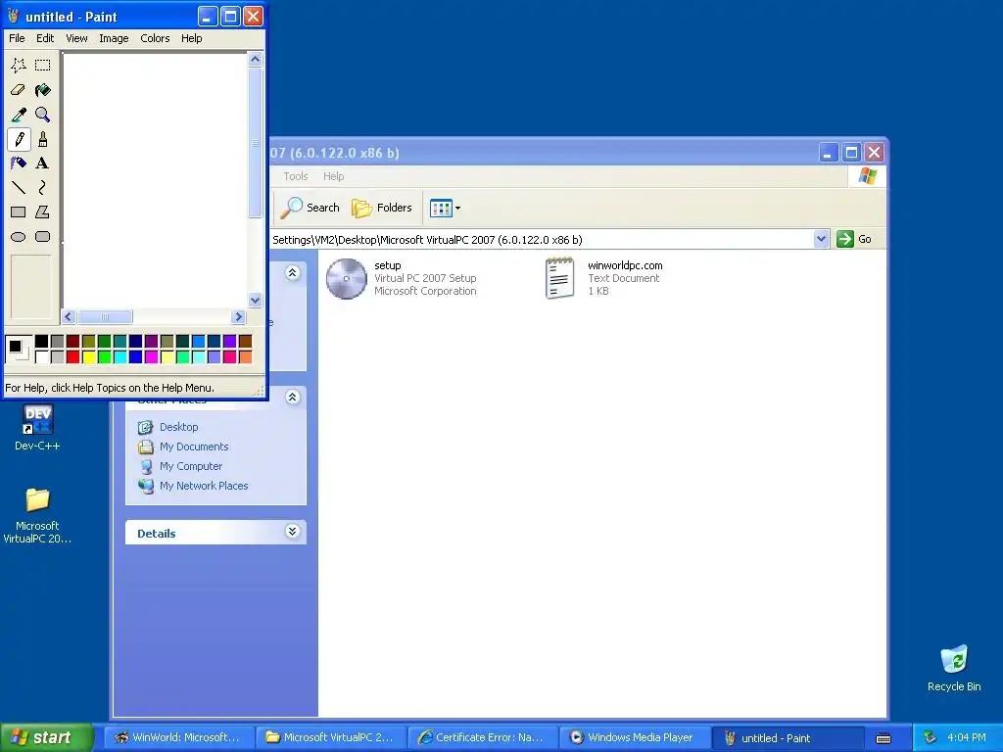Click the keyboard icon in taskbar
Screen dimensions: 1003x752
(x=884, y=738)
